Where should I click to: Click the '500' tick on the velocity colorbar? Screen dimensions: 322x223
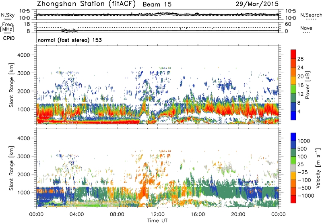pyautogui.click(x=302, y=149)
